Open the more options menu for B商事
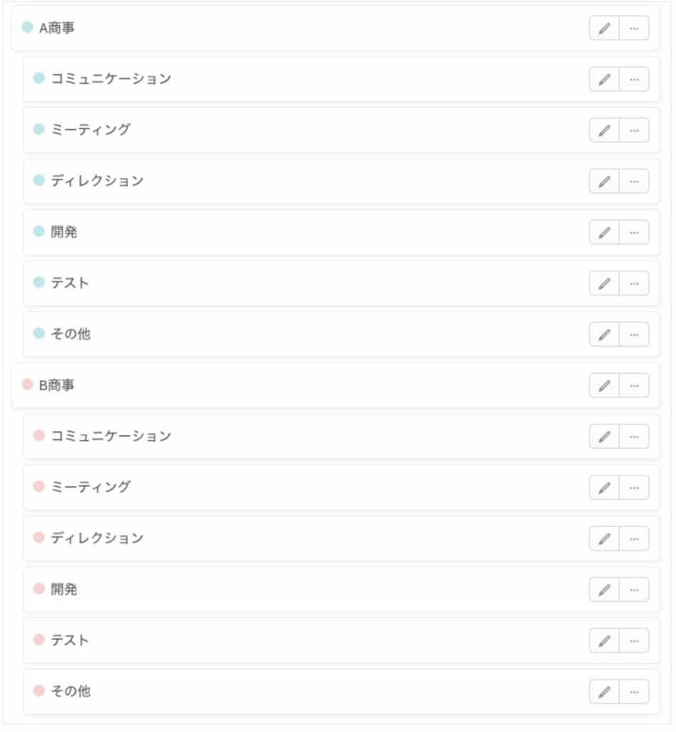The height and width of the screenshot is (732, 676). [634, 385]
